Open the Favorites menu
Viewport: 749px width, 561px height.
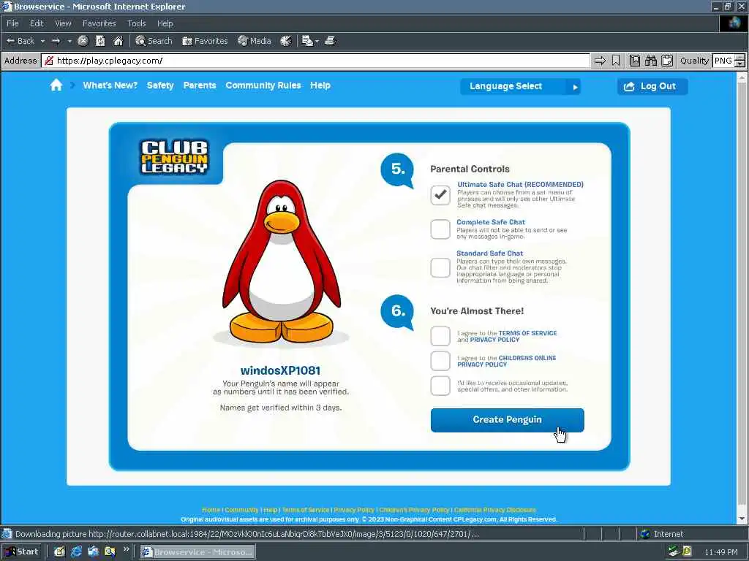pos(99,23)
